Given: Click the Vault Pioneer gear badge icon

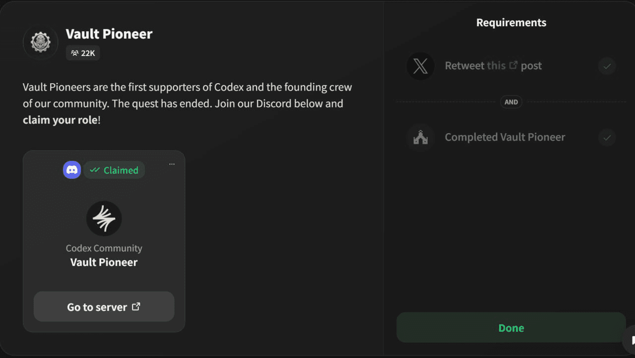Looking at the screenshot, I should [41, 42].
